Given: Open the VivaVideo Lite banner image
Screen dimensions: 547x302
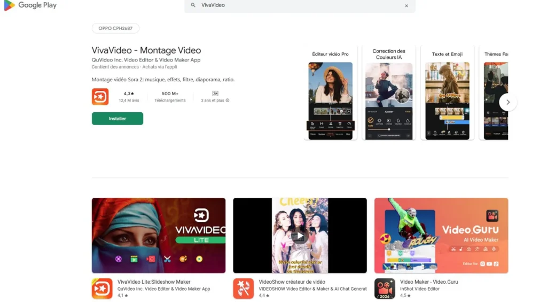Looking at the screenshot, I should pos(158,235).
